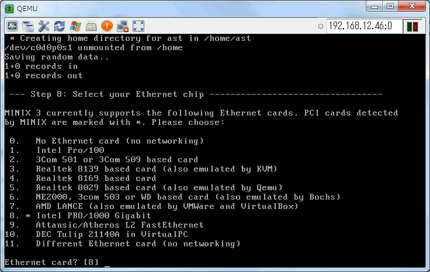The image size is (430, 272).
Task: Open the wrench and screwdriver options icon
Action: [x=44, y=26]
